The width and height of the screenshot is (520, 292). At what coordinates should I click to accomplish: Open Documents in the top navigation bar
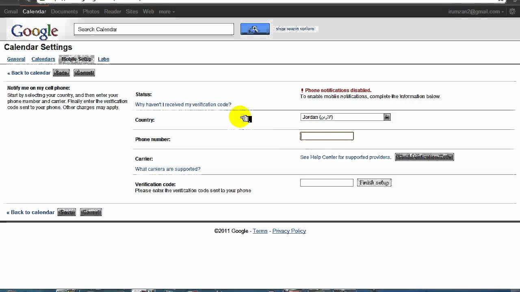click(x=64, y=11)
